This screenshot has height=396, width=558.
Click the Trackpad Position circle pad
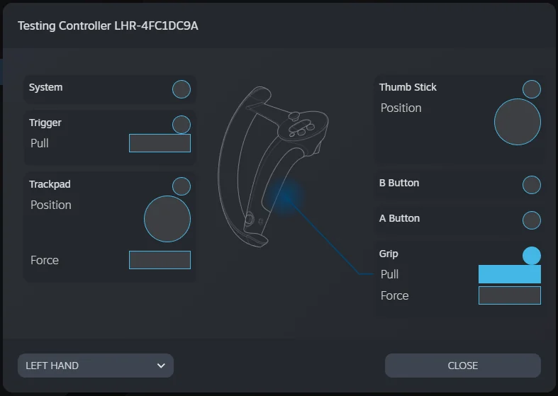pos(167,220)
